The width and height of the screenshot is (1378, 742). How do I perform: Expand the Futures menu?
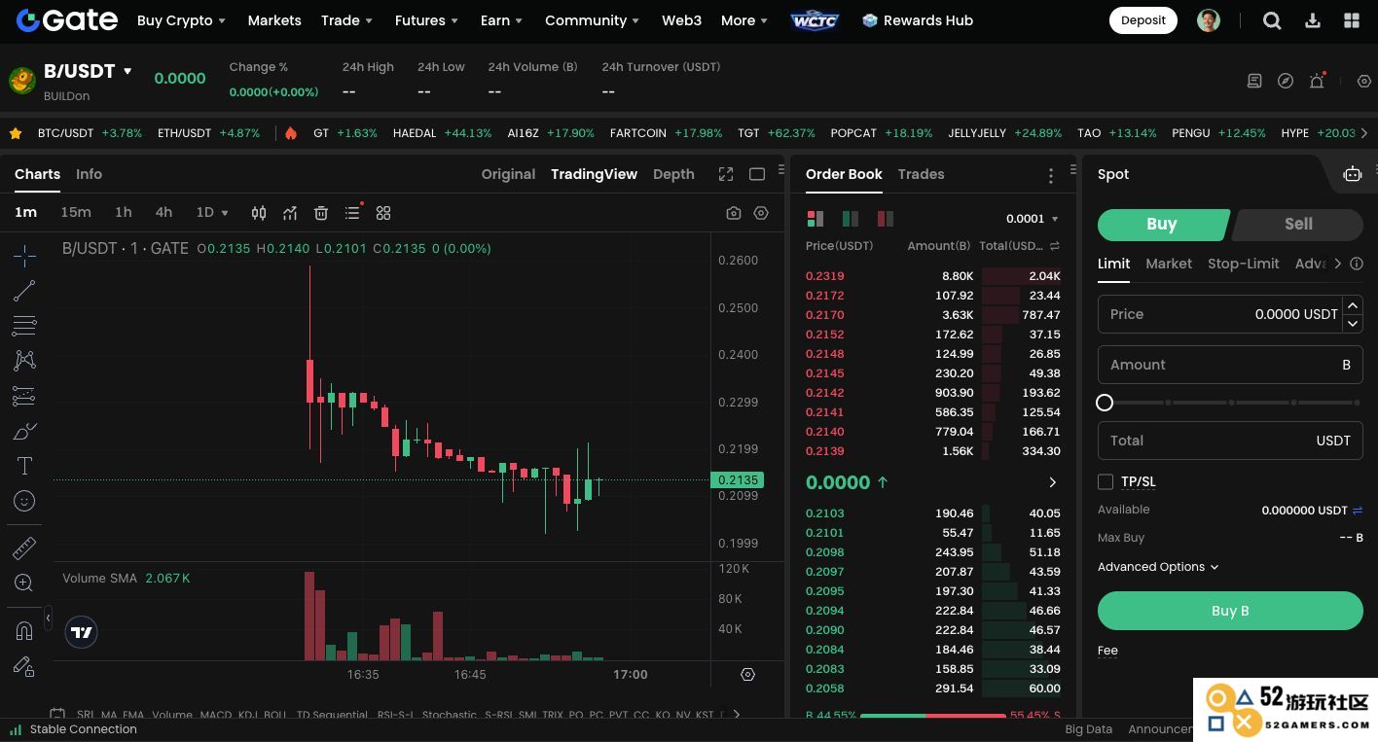pos(427,20)
